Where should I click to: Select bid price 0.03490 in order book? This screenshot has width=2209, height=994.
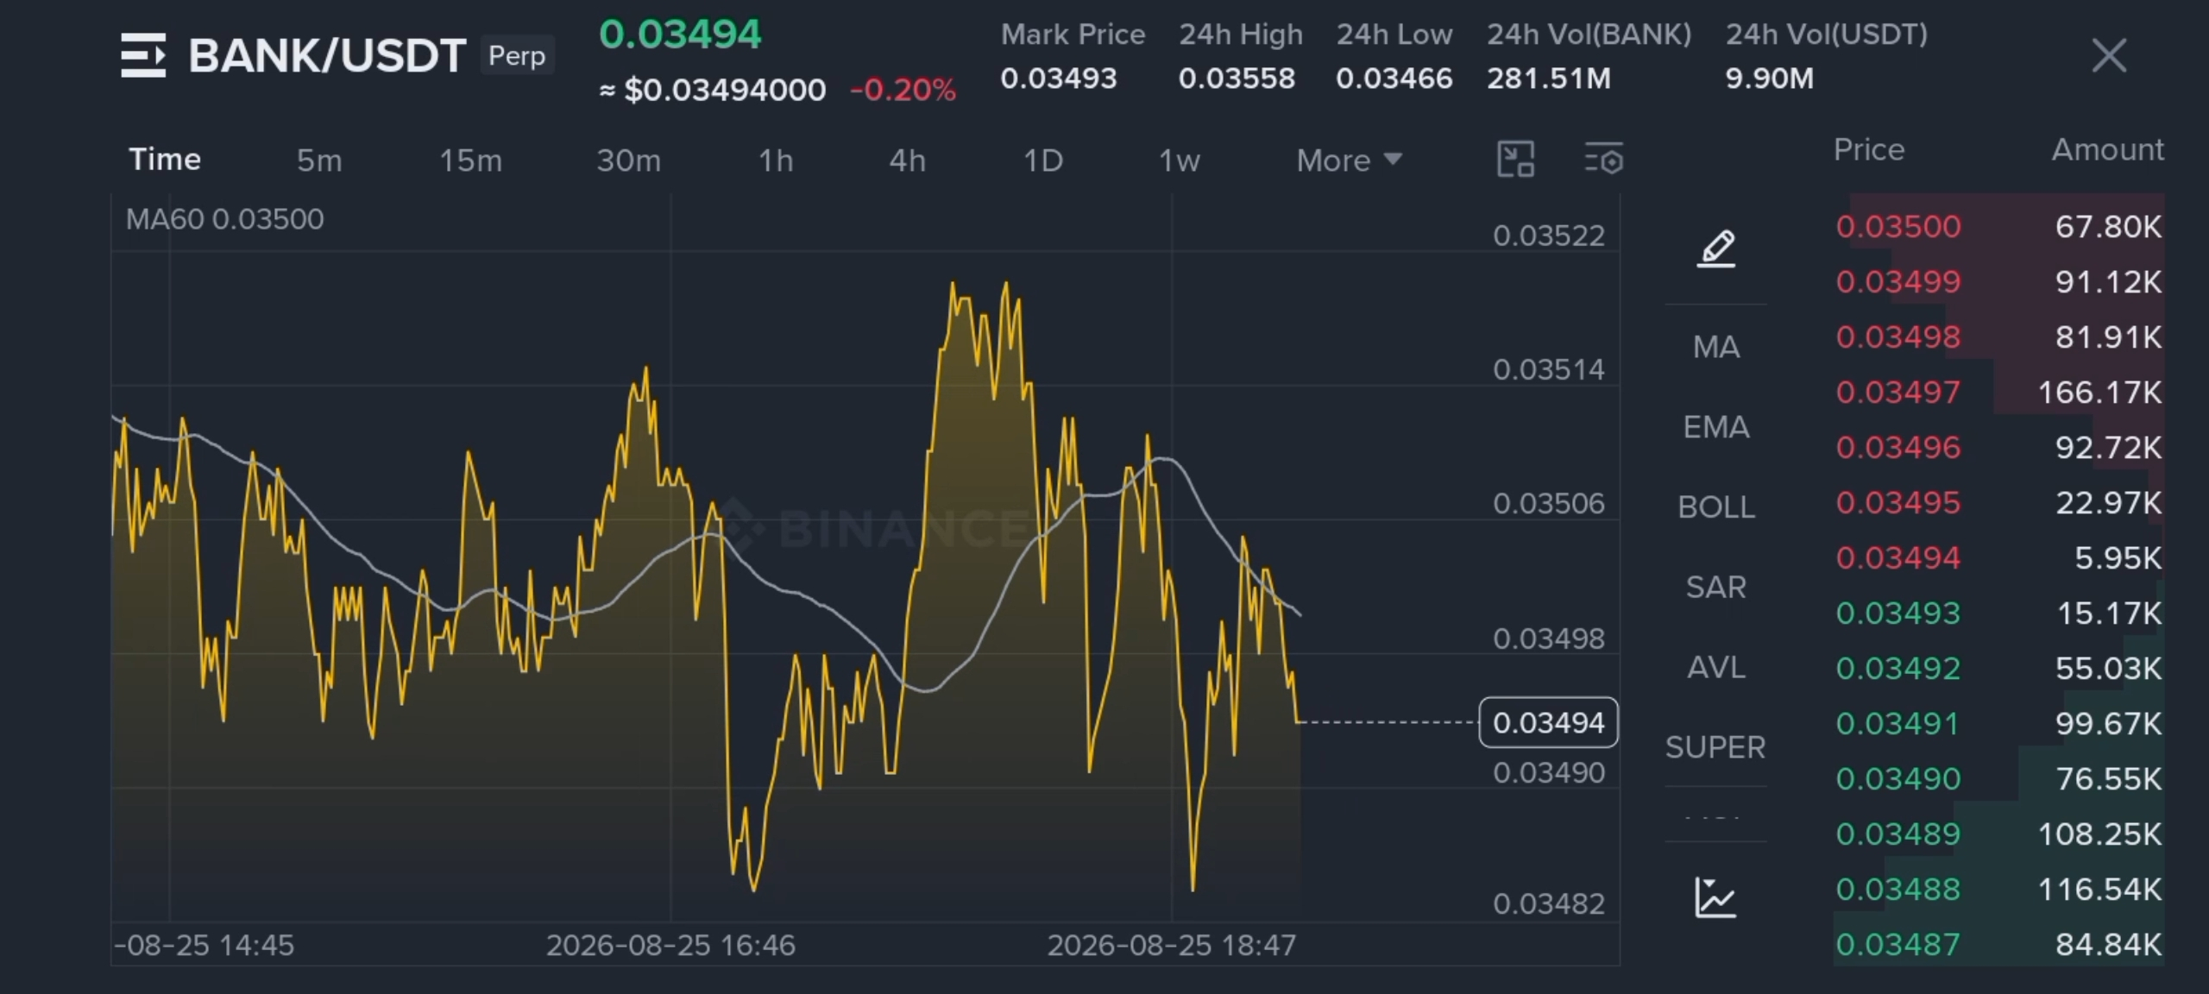(x=1898, y=779)
